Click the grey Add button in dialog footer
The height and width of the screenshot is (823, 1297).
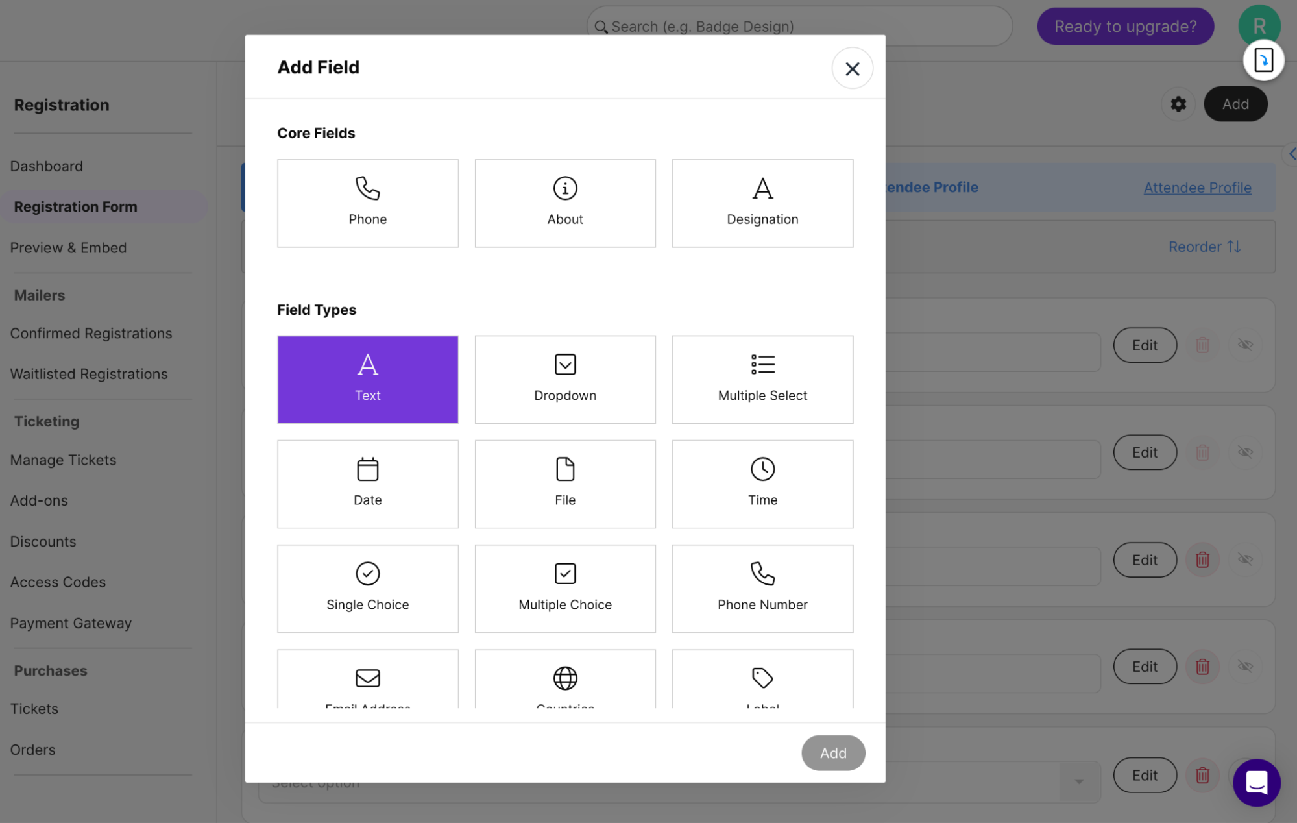(x=833, y=753)
